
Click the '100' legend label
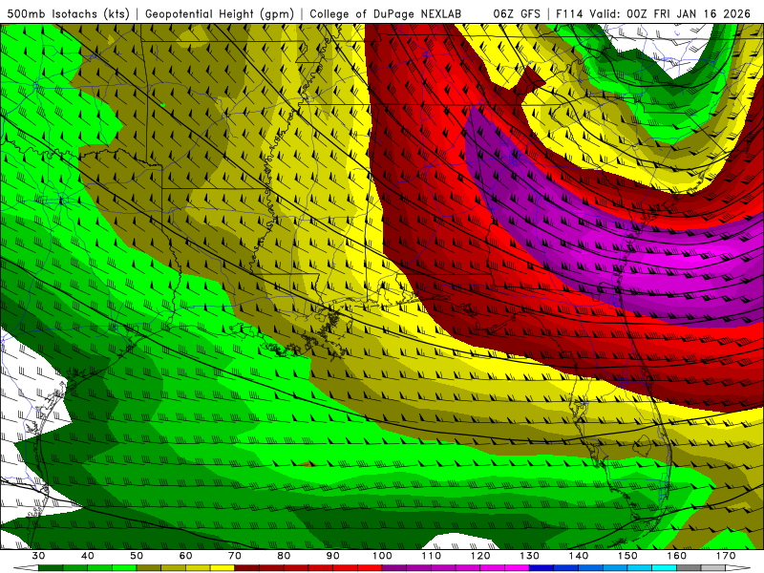tap(383, 556)
